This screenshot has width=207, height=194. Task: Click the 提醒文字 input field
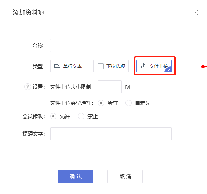point(111,134)
